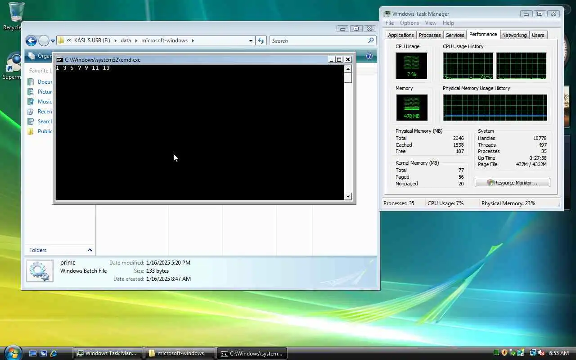
Task: Switch to Networking tab
Action: coord(514,35)
